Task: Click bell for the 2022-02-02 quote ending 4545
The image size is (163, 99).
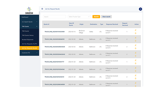Action: [x=135, y=48]
